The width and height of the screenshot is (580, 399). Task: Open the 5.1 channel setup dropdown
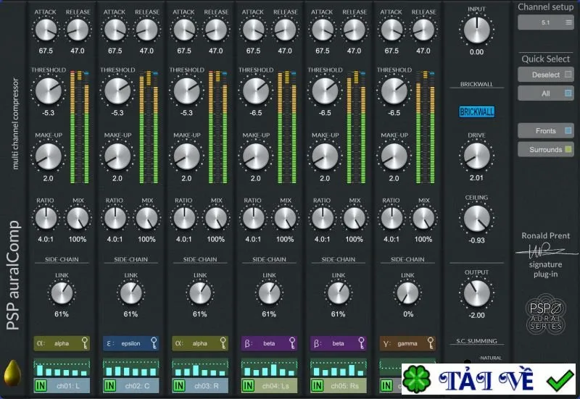click(x=546, y=22)
